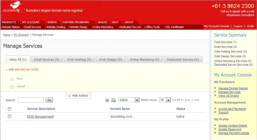This screenshot has height=140, width=257.
Task: Go to Website Hosting submenu link
Action: [x=56, y=27]
